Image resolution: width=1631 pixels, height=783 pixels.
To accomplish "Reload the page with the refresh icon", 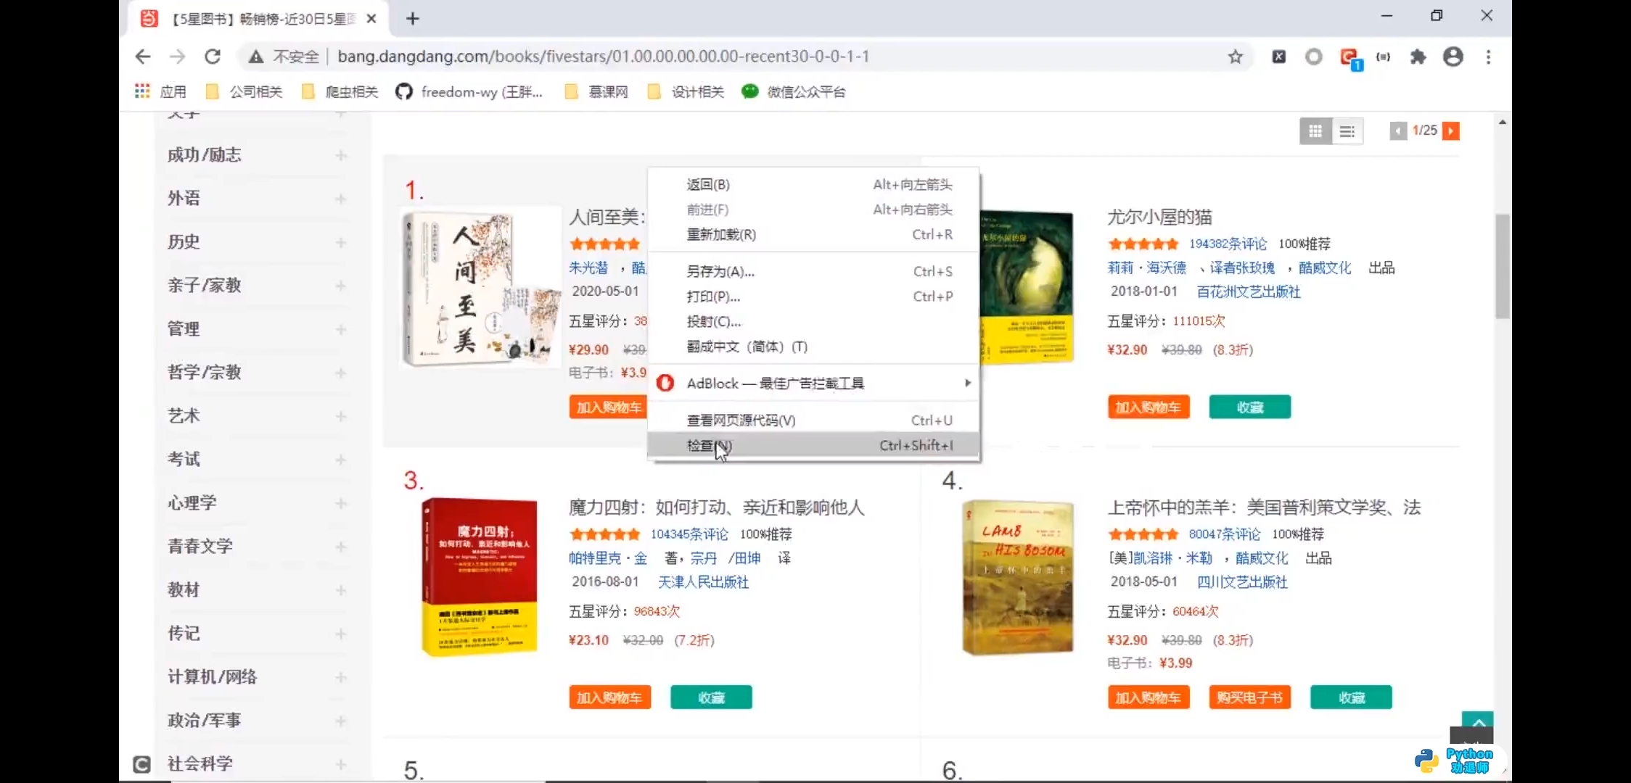I will click(x=213, y=57).
